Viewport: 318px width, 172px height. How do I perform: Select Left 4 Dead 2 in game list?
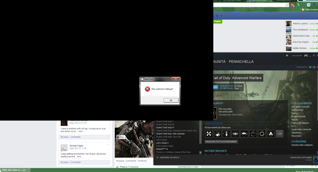tap(162, 143)
